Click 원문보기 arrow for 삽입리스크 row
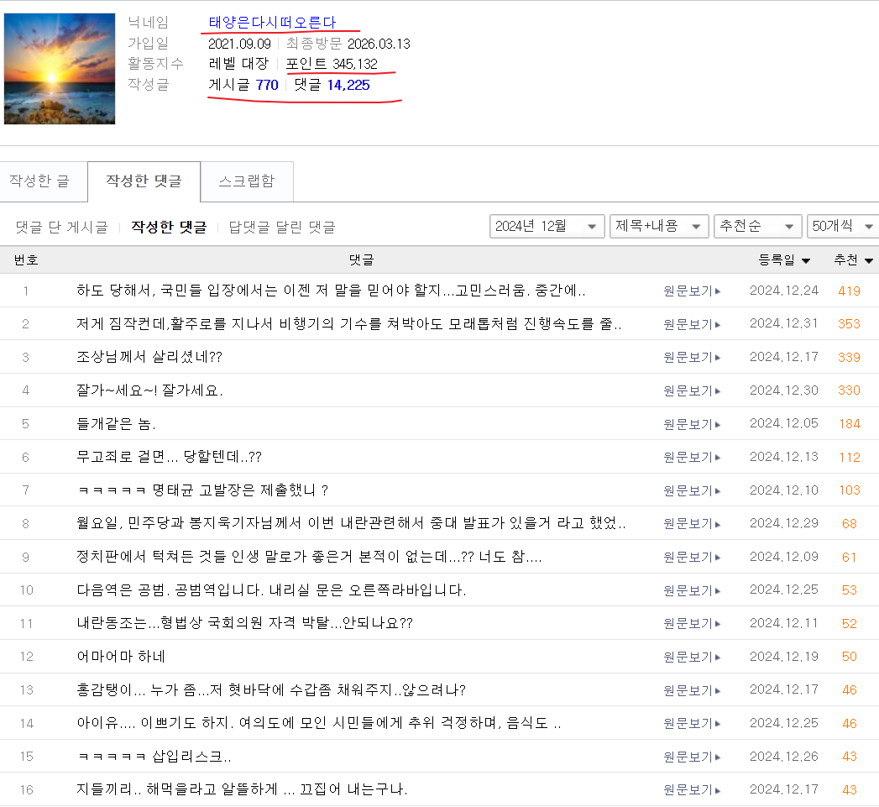 pyautogui.click(x=692, y=757)
